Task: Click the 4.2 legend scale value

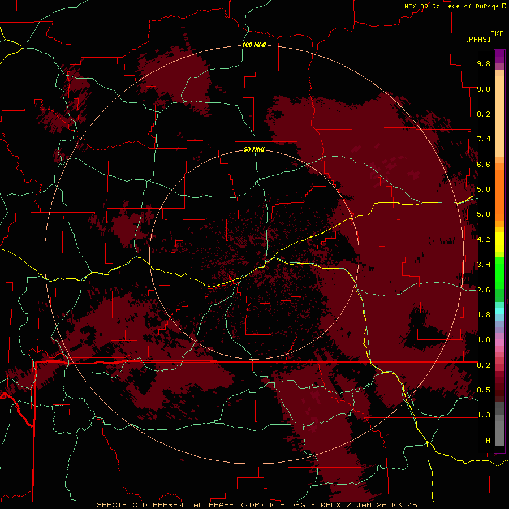Action: click(484, 240)
